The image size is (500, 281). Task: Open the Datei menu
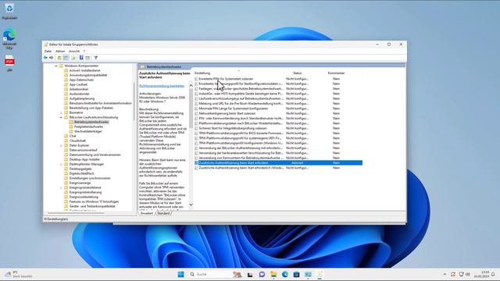(48, 51)
